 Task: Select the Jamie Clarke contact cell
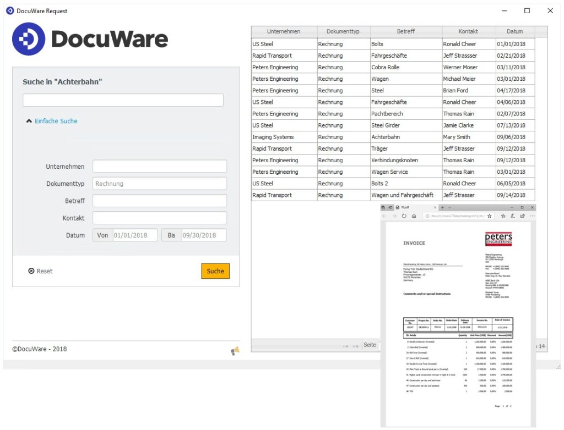[x=469, y=125]
